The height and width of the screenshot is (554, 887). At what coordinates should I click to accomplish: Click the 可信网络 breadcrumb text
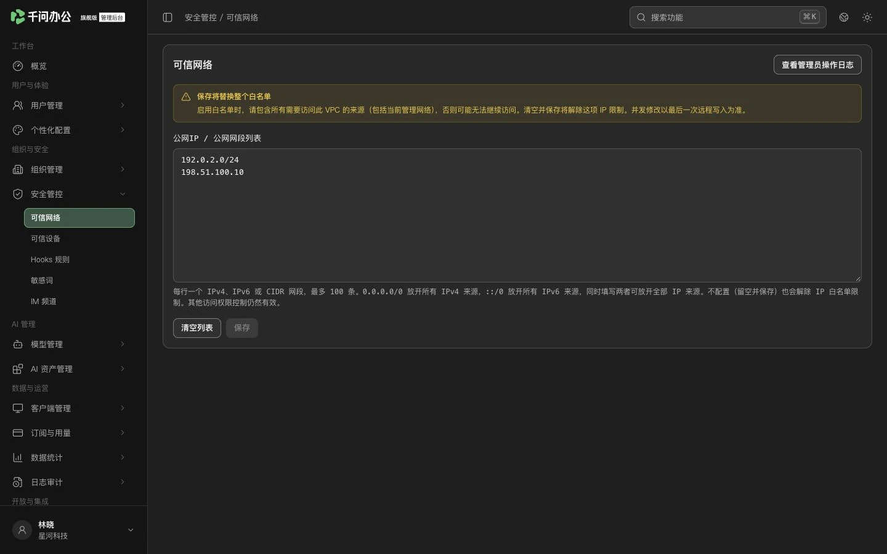(x=242, y=18)
